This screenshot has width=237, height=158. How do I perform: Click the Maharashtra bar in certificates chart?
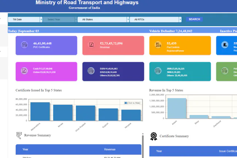pos(40,111)
